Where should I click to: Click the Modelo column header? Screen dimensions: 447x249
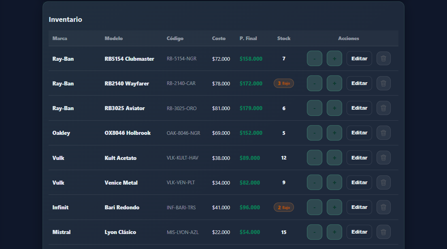[114, 38]
